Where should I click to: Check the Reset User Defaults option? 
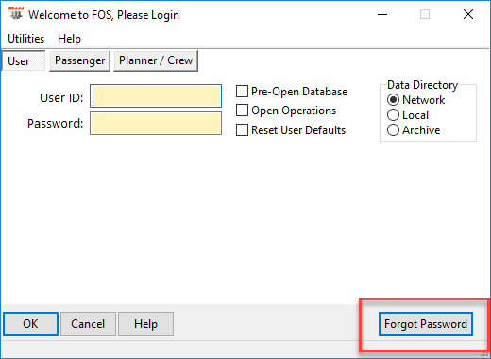pos(242,130)
